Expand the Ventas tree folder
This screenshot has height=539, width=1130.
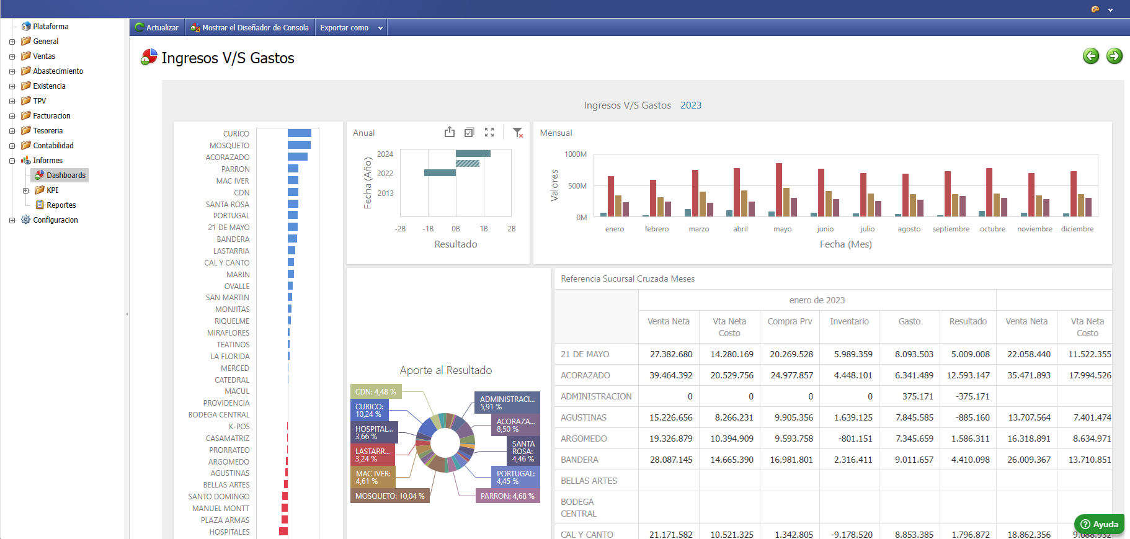click(x=12, y=56)
